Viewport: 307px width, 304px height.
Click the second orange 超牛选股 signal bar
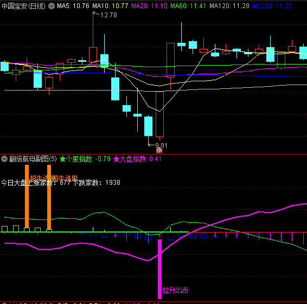pos(49,197)
